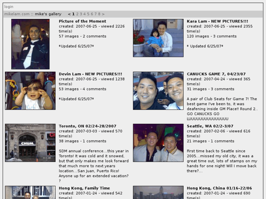
Task: Go to mike's gallery link
Action: pyautogui.click(x=48, y=14)
